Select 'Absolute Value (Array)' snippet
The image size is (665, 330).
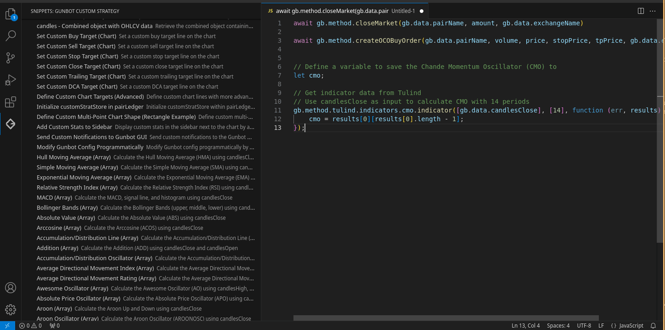(141, 217)
